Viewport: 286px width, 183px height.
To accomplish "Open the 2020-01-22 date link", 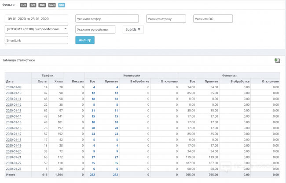I will 14,163.
